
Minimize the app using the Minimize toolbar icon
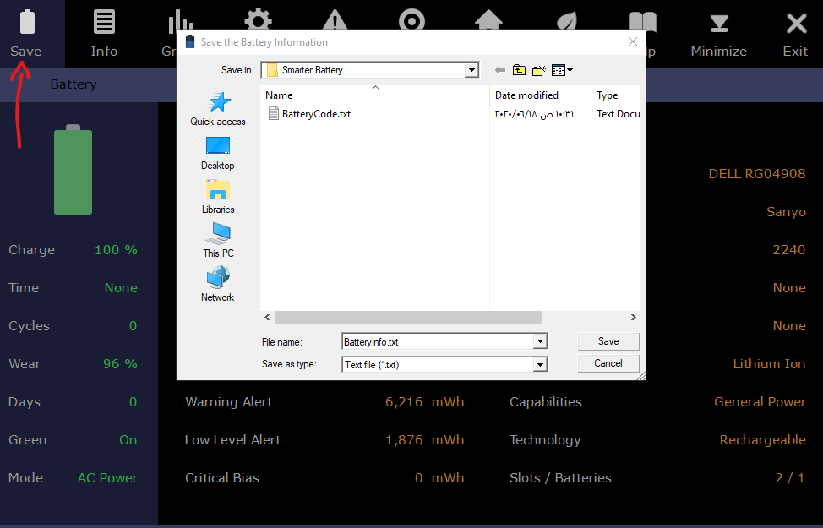point(718,32)
